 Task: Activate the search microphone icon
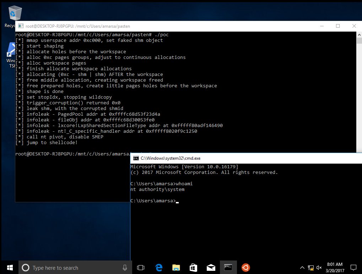125,268
